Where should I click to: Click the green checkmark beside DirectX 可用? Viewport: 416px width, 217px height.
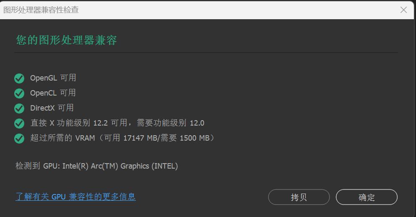click(x=19, y=108)
